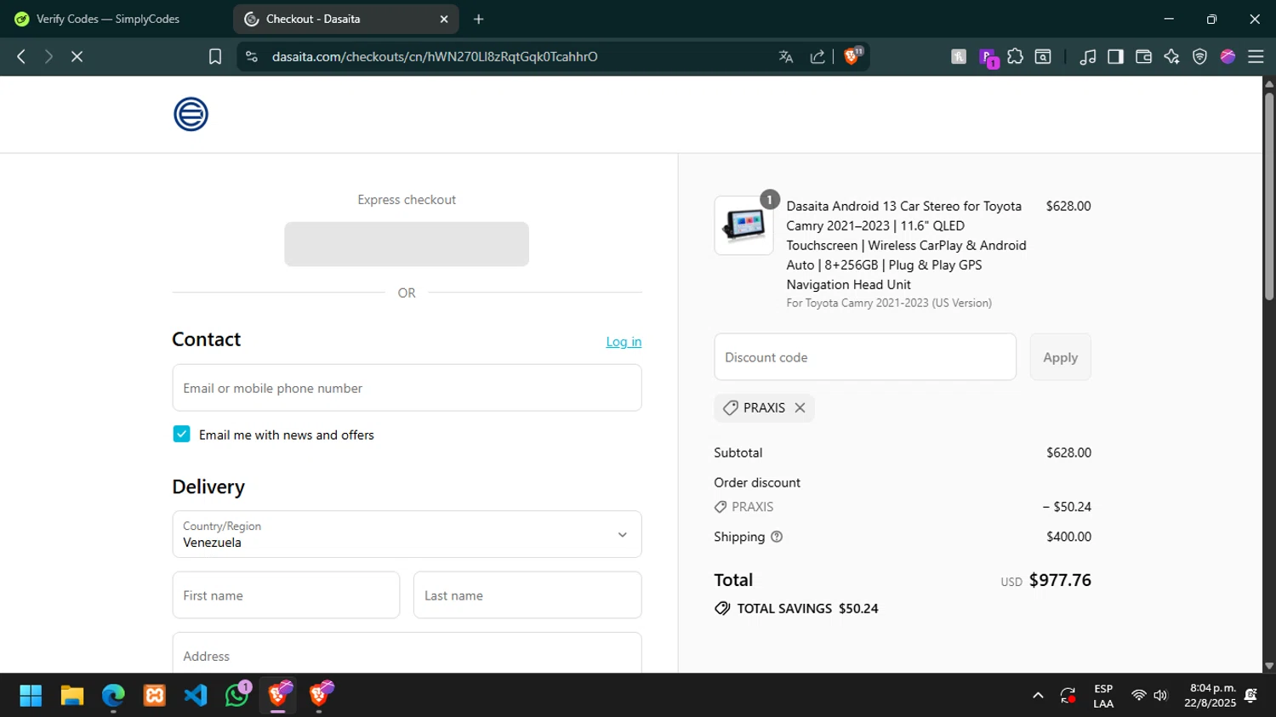
Task: Open the search tabs icon
Action: coord(1043,56)
